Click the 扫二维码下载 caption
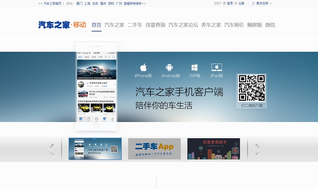The height and width of the screenshot is (189, 318). pyautogui.click(x=252, y=105)
